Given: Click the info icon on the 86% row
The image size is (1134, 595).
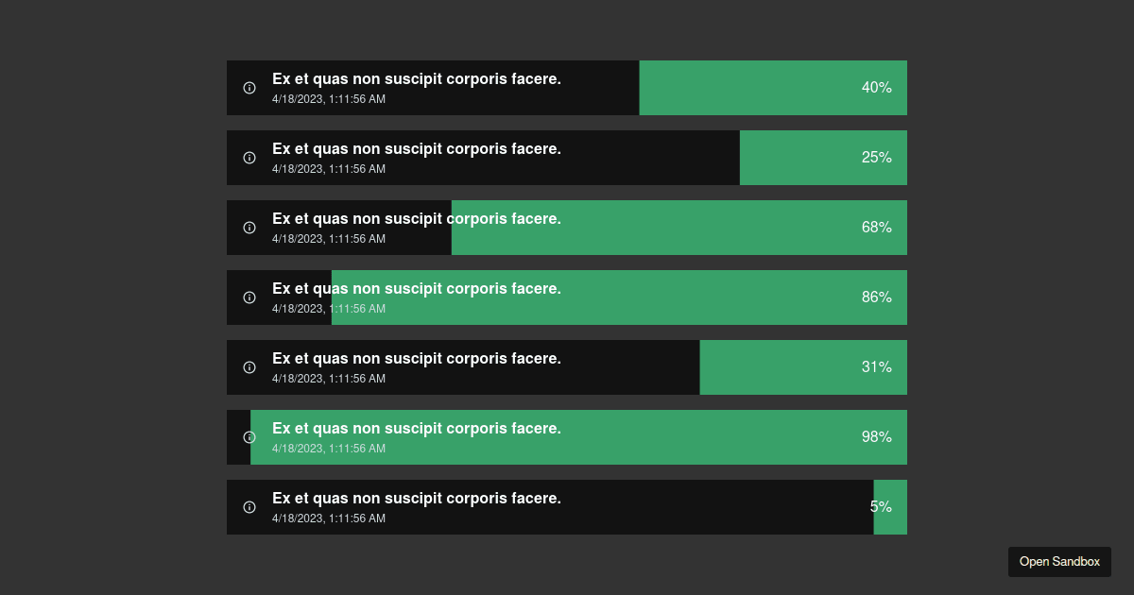Looking at the screenshot, I should click(249, 297).
